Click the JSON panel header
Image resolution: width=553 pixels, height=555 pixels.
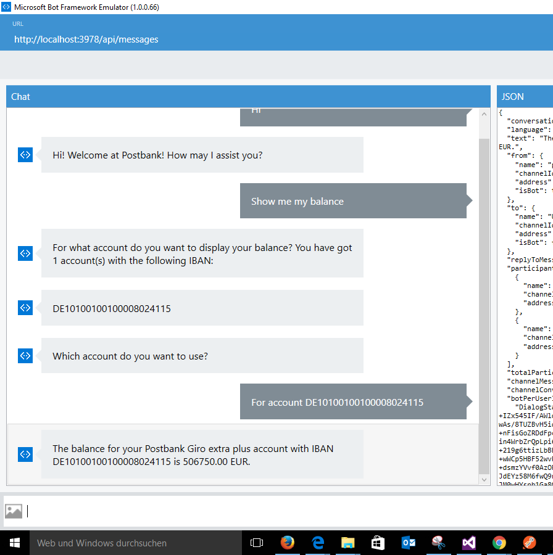[x=525, y=96]
